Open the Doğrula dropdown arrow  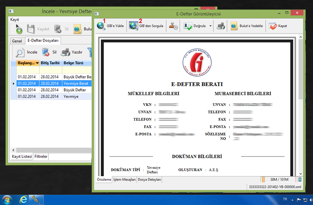(x=211, y=26)
